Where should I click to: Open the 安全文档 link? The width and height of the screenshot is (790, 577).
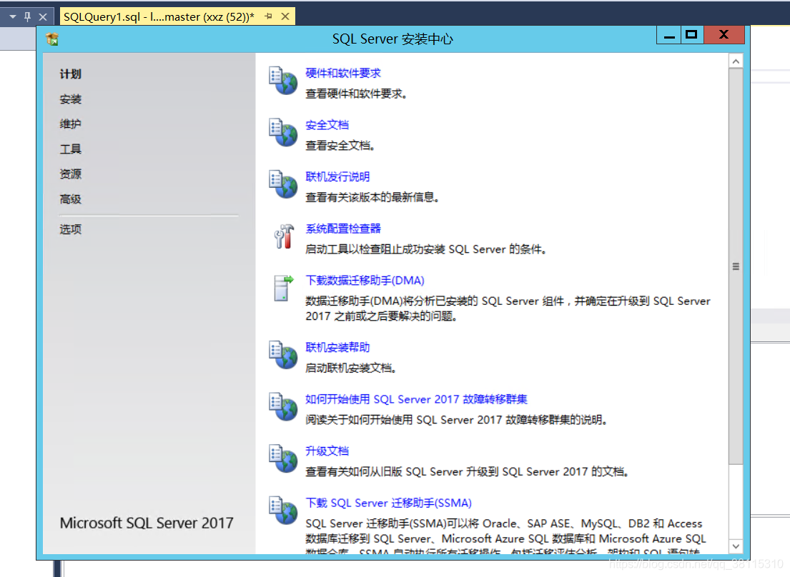(x=327, y=125)
